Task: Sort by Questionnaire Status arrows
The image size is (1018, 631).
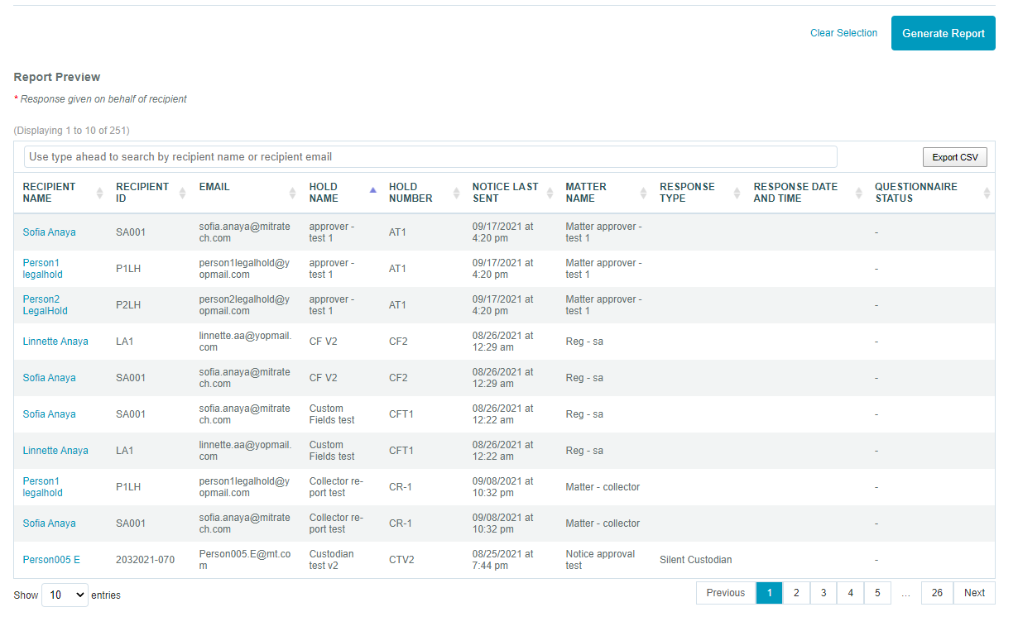Action: pos(987,193)
